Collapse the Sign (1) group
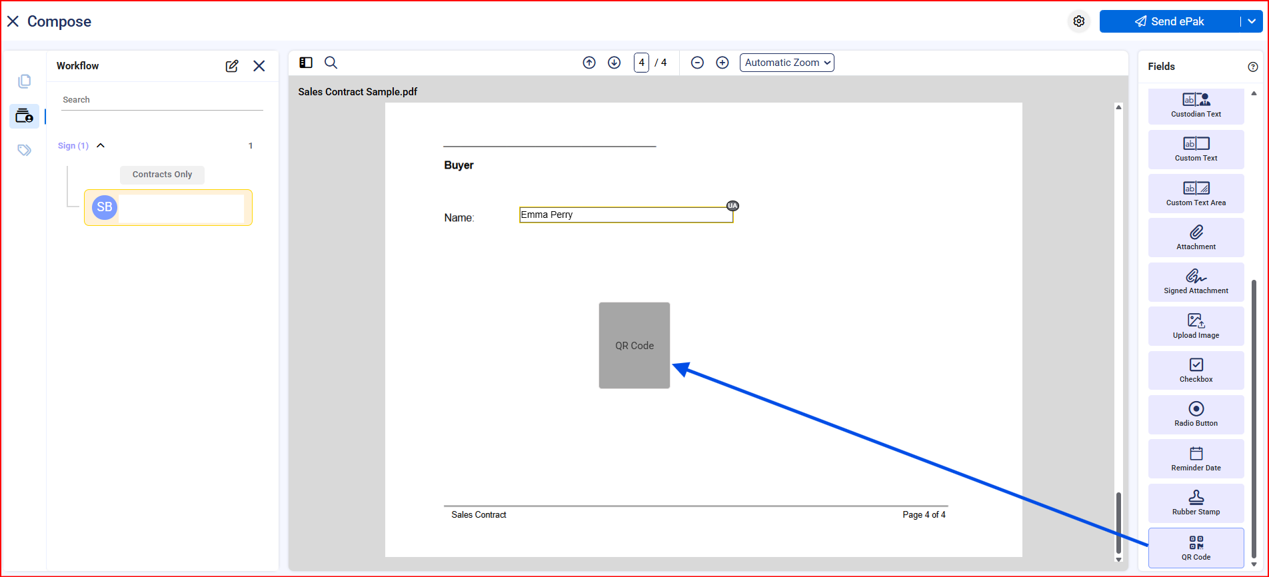The image size is (1269, 577). pos(101,146)
